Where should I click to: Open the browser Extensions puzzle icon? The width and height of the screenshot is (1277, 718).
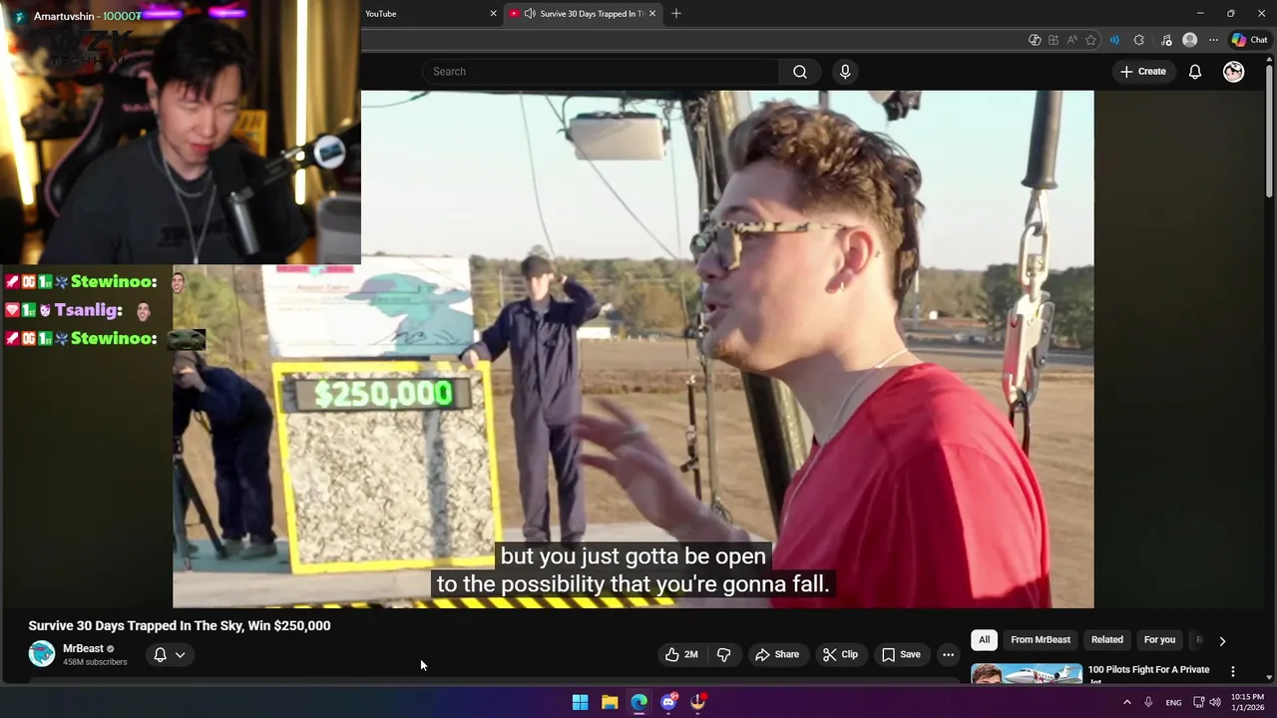(1139, 40)
